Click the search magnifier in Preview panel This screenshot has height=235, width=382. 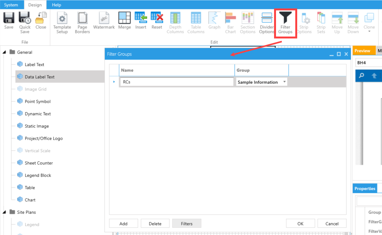pyautogui.click(x=362, y=76)
